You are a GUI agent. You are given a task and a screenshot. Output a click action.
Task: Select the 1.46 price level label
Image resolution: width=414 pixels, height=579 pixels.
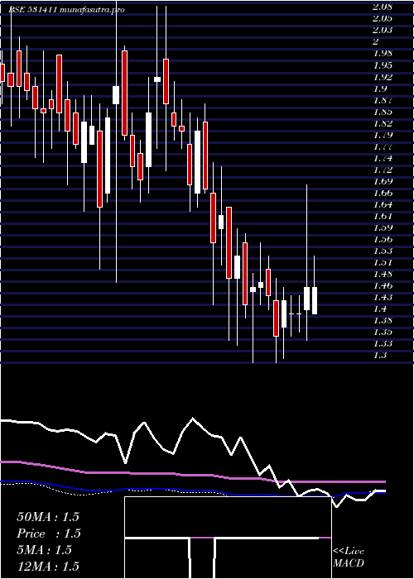pyautogui.click(x=383, y=285)
